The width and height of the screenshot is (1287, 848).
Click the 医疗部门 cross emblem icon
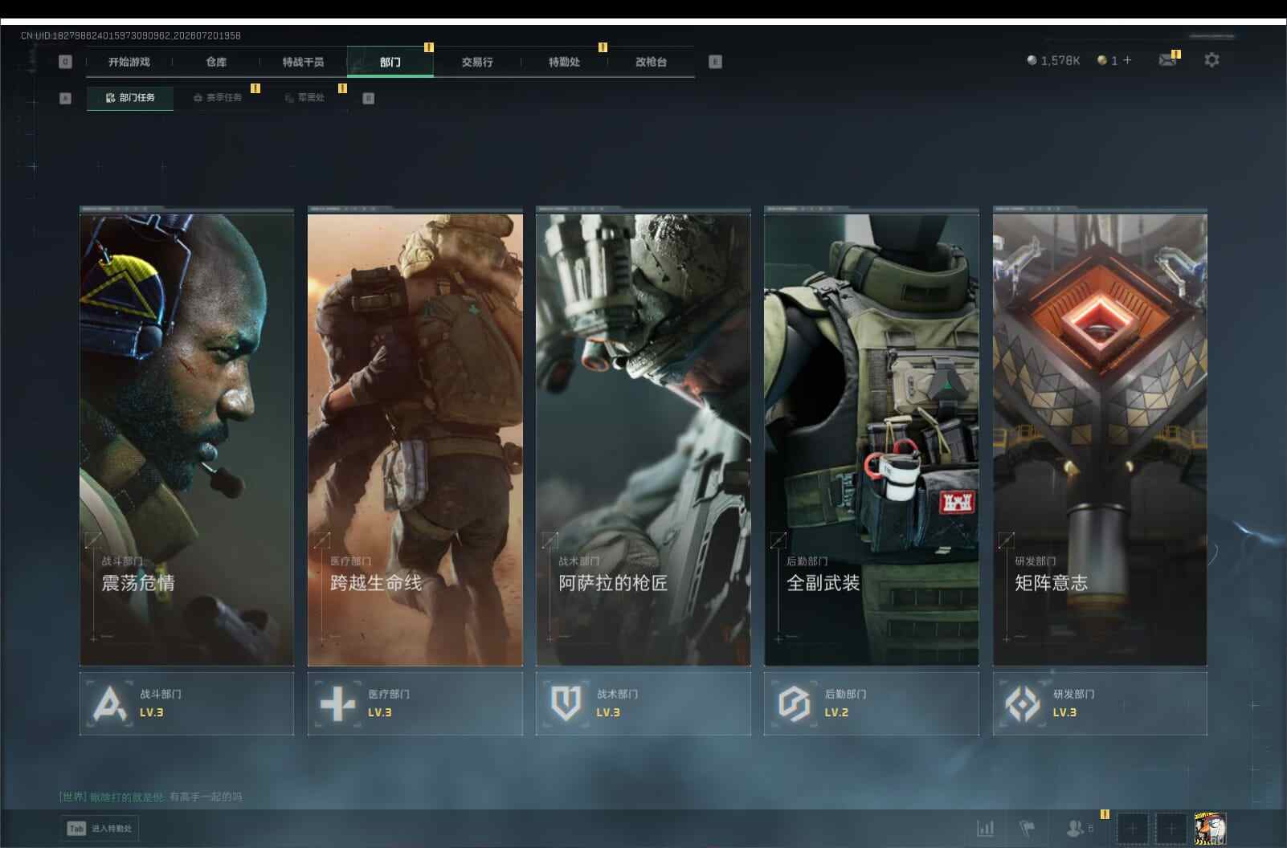click(337, 704)
